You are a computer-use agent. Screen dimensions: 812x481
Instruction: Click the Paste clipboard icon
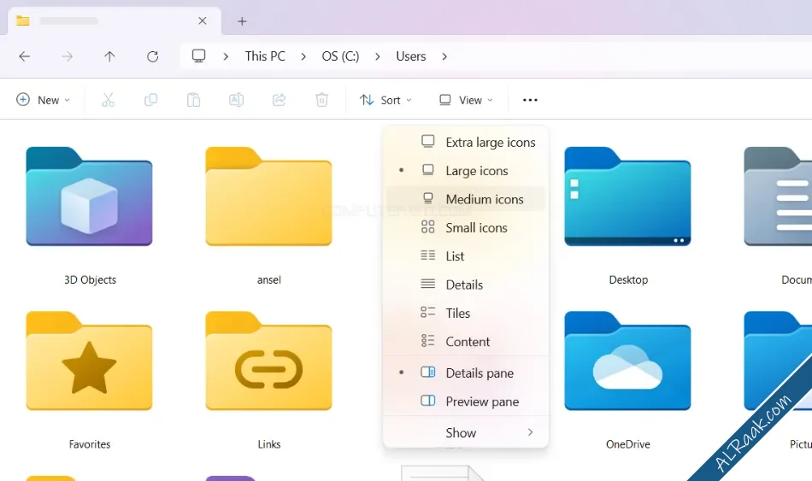click(194, 100)
